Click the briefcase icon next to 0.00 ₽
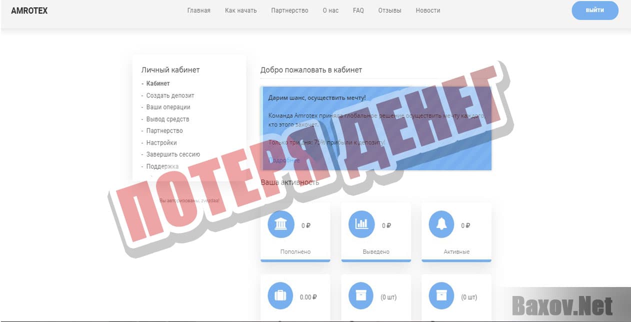Image resolution: width=631 pixels, height=322 pixels. pyautogui.click(x=280, y=295)
